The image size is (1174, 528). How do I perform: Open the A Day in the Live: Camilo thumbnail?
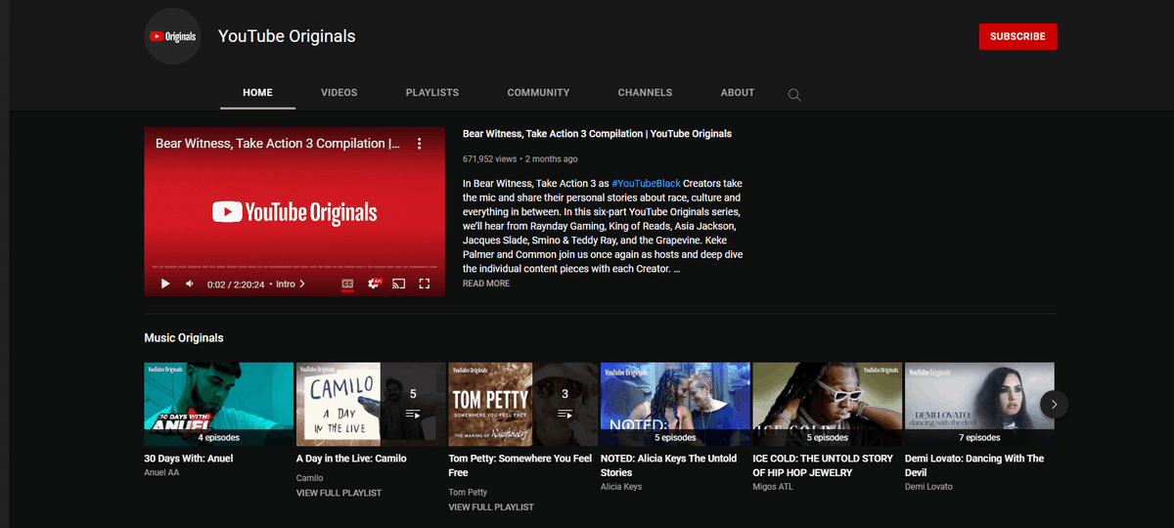371,404
